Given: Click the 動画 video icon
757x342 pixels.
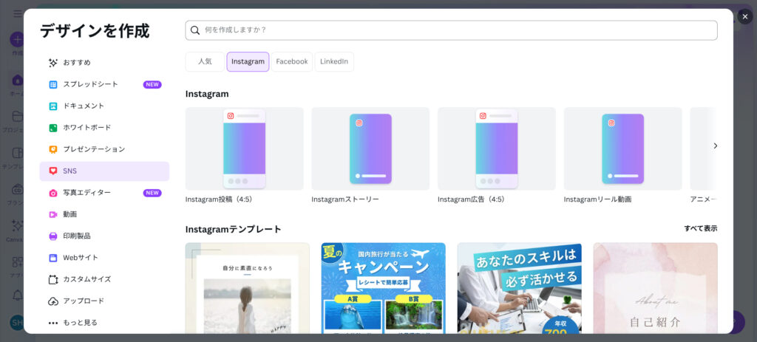Looking at the screenshot, I should [53, 214].
